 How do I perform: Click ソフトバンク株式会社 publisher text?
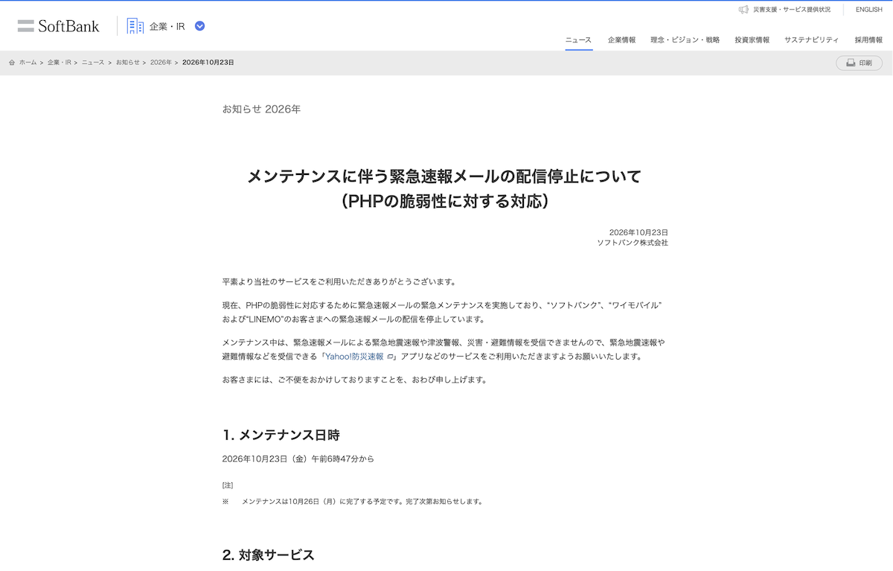coord(633,243)
